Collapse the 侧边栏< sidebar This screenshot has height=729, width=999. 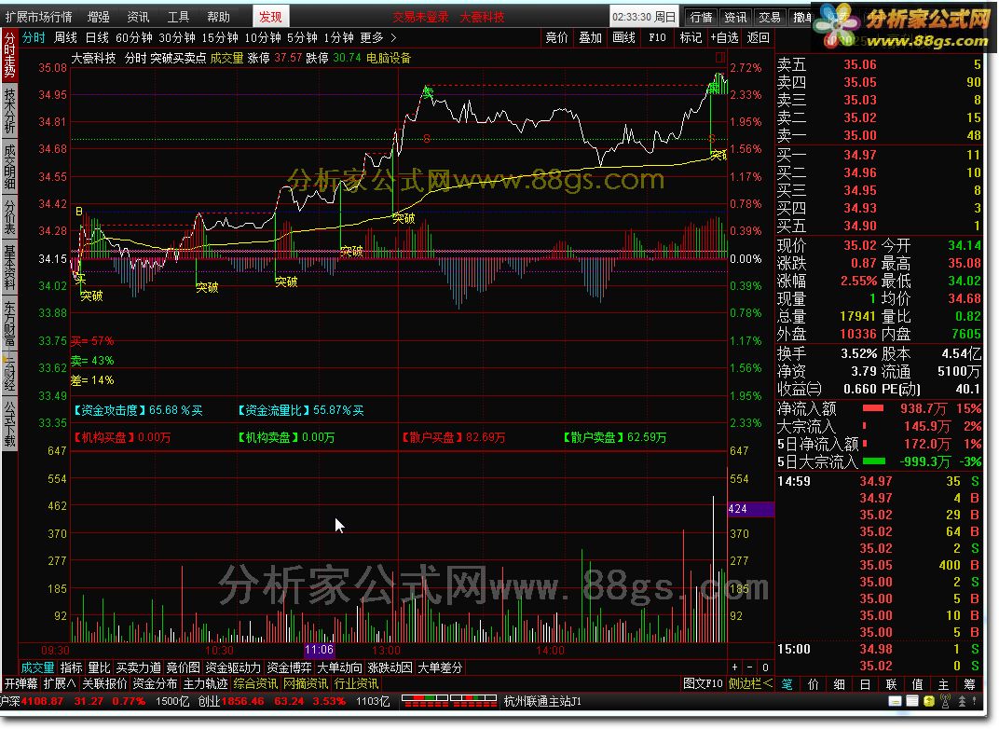(x=750, y=683)
